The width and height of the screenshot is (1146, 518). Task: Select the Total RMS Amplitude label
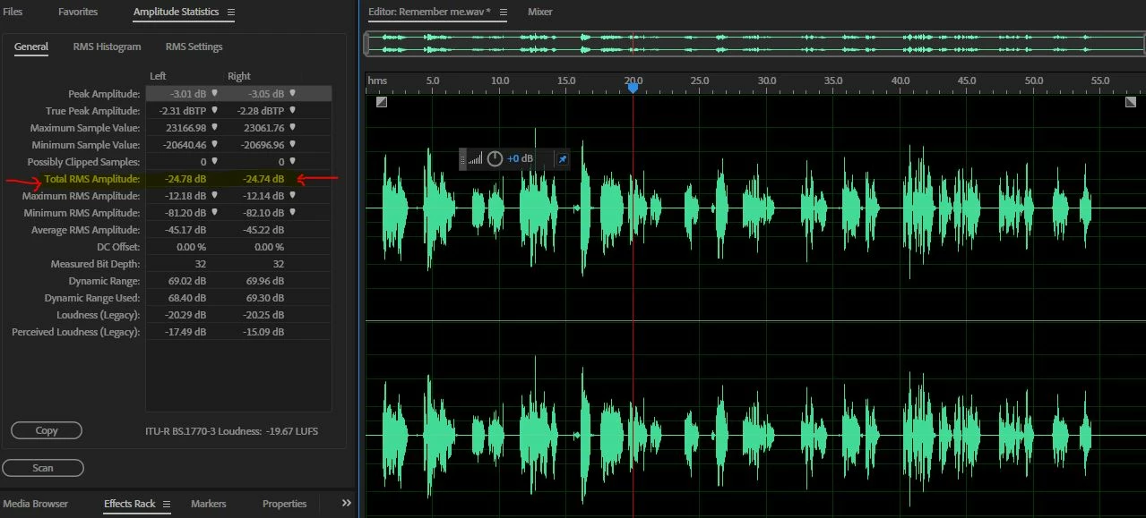coord(91,179)
